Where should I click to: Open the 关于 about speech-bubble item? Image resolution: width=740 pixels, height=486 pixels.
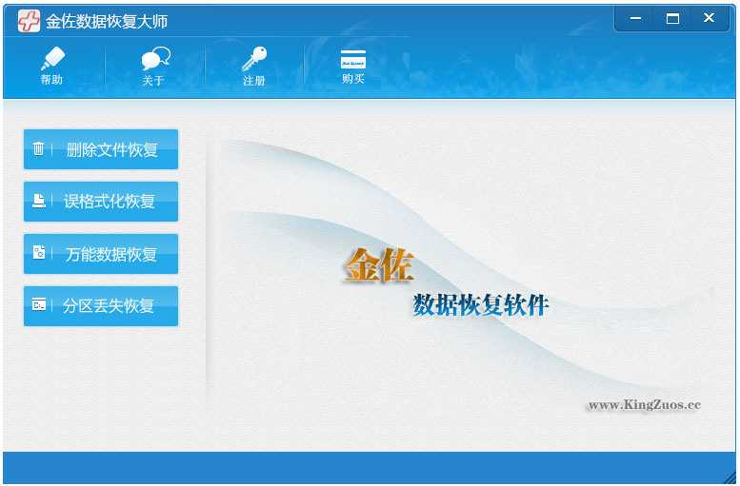click(155, 66)
